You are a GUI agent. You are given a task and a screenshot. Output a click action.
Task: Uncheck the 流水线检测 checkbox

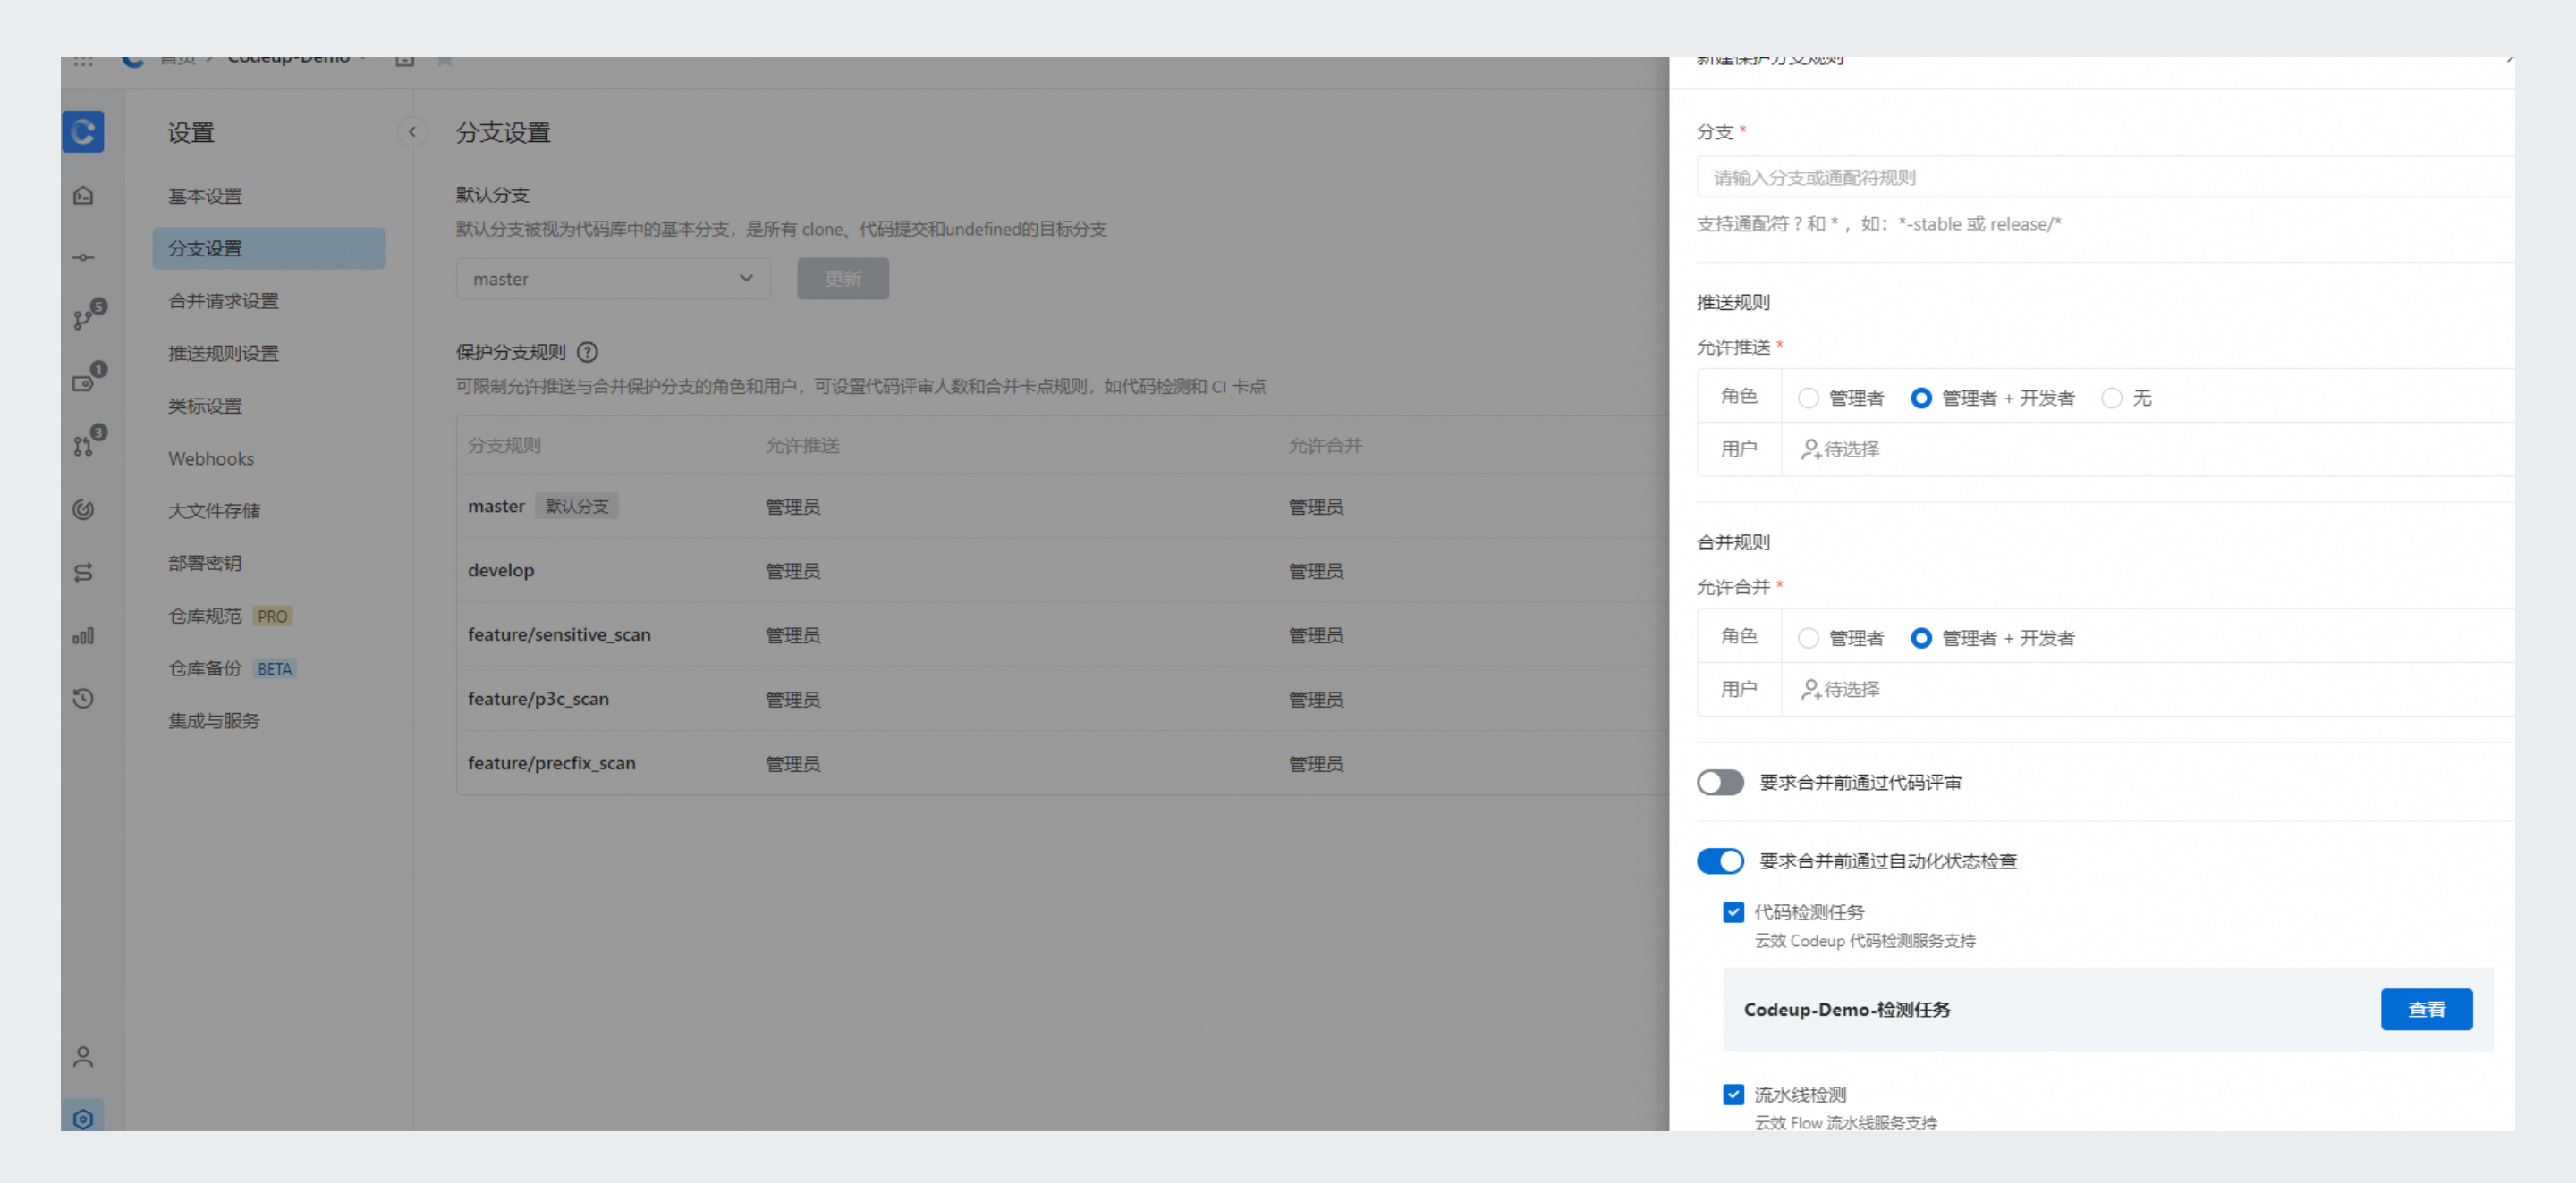tap(1733, 1095)
